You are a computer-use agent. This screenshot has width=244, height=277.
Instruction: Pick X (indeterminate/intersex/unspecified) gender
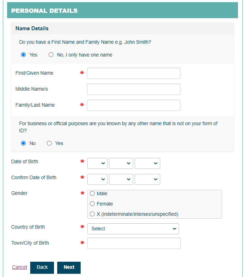(x=92, y=214)
